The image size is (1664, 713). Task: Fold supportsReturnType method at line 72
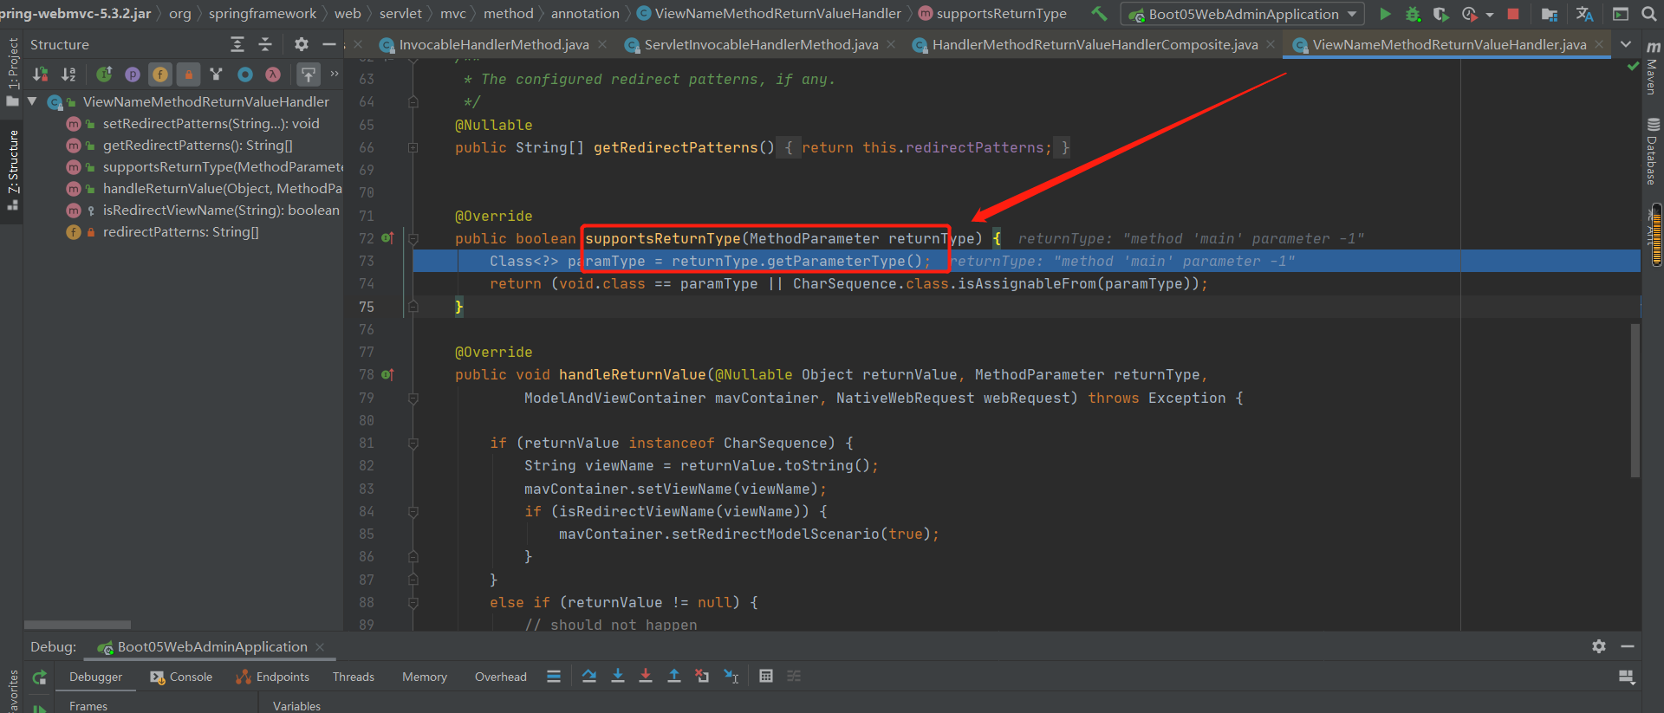413,238
